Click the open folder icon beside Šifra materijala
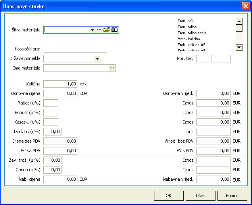 106,30
